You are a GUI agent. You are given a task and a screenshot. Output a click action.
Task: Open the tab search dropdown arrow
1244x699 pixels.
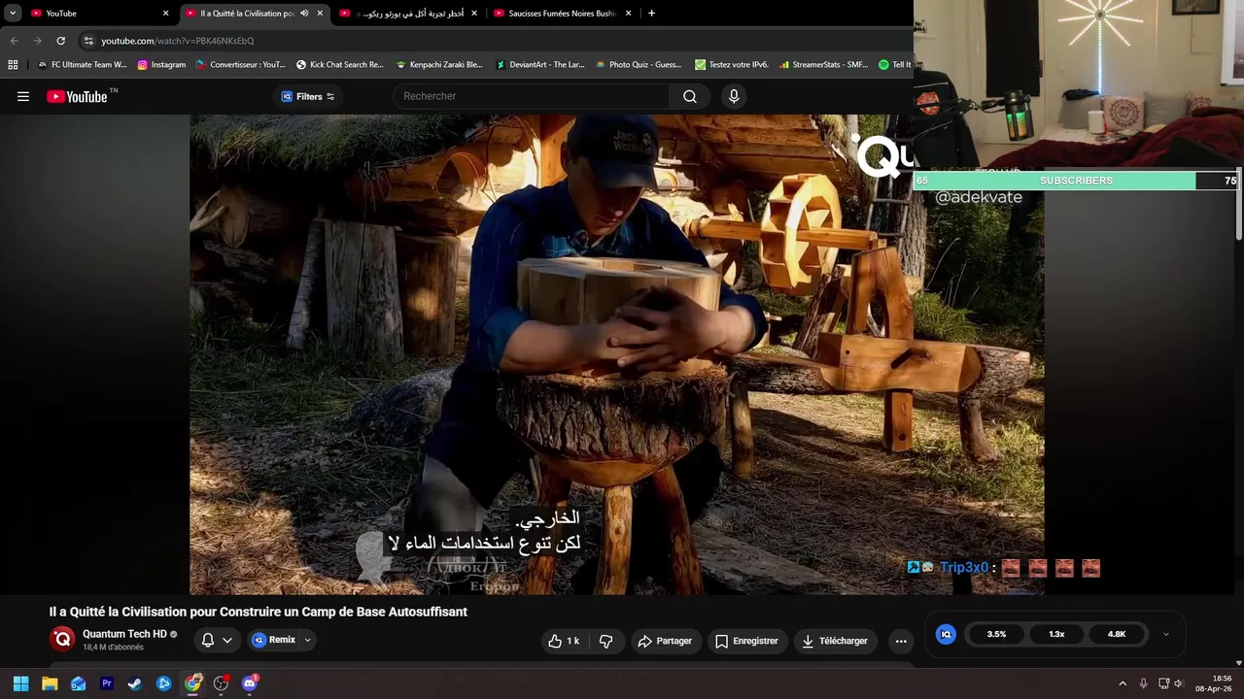coord(13,14)
